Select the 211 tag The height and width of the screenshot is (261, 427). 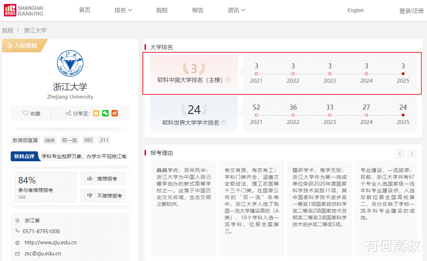(104, 140)
